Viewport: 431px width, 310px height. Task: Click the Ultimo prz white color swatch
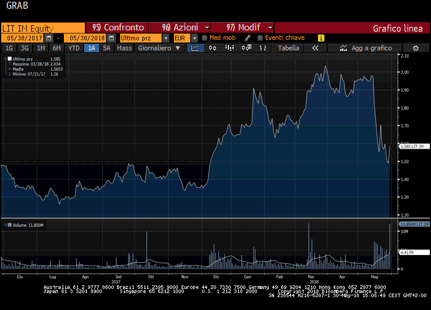pos(9,59)
